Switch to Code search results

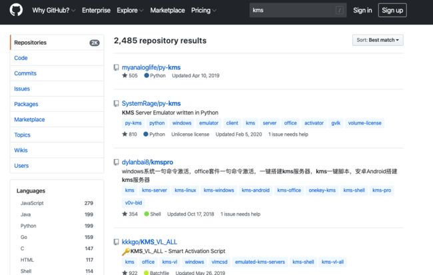57,58
